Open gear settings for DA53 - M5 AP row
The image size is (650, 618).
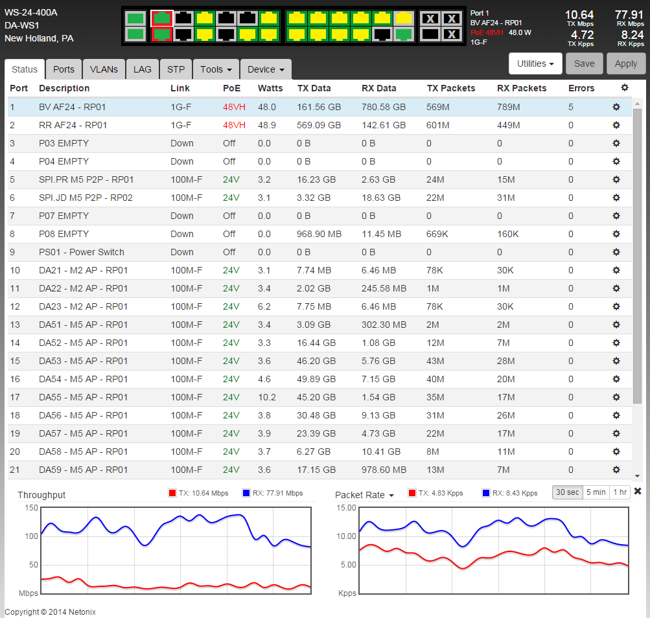click(x=616, y=361)
